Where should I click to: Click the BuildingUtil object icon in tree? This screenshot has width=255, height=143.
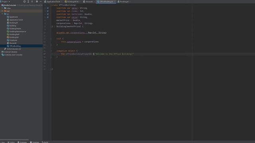pos(8,37)
